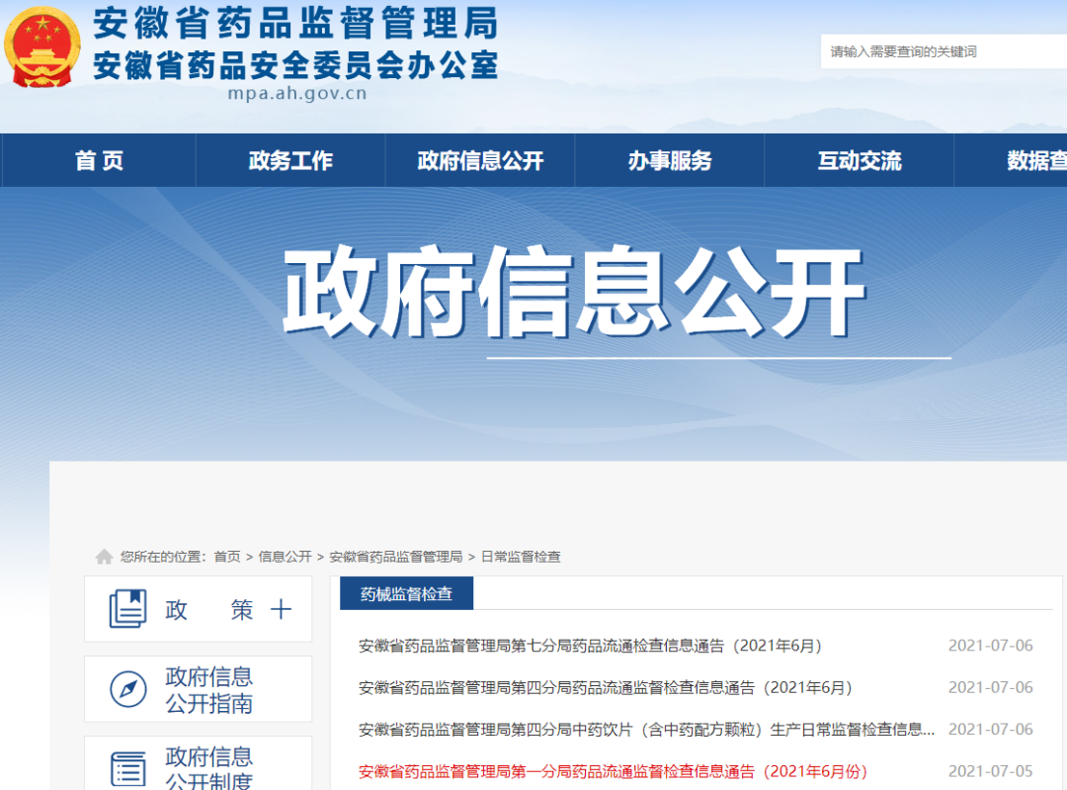Open 首页 in the main navigation bar
Viewport: 1067px width, 790px height.
click(x=99, y=161)
